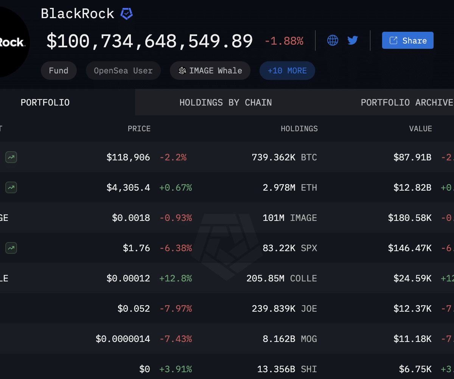Click the $12.82B value
The width and height of the screenshot is (454, 379).
coord(412,188)
